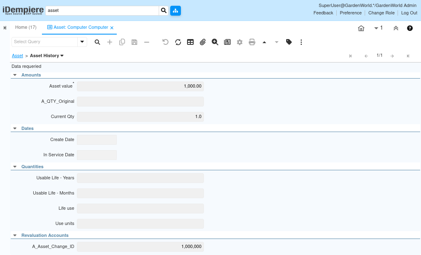Click in the global search input field

(102, 10)
